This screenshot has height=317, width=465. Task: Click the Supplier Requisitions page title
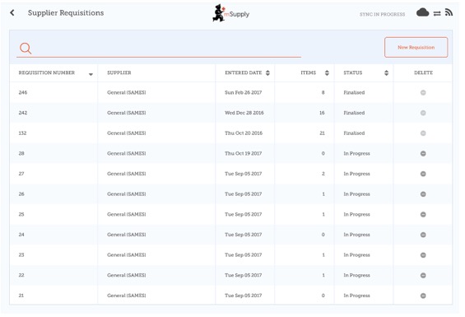pos(66,13)
